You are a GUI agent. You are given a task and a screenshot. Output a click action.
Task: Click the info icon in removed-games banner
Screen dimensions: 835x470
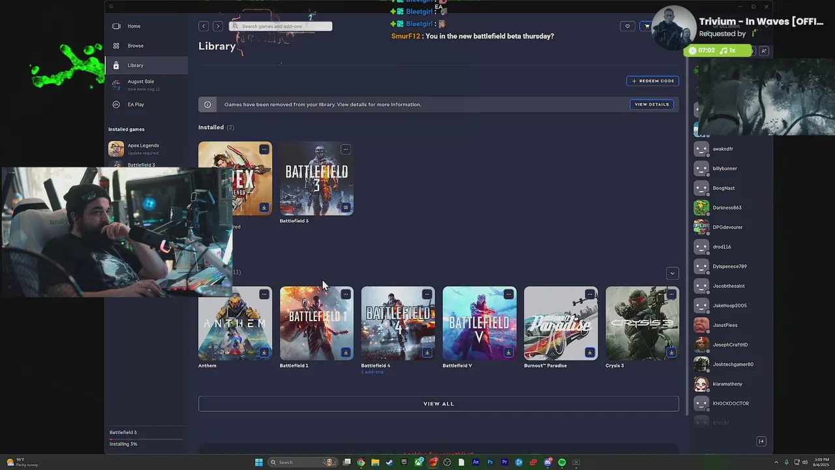207,104
